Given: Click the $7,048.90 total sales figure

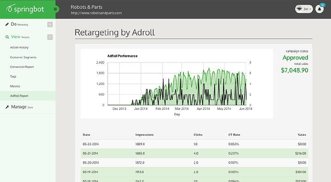Looking at the screenshot, I should point(295,70).
